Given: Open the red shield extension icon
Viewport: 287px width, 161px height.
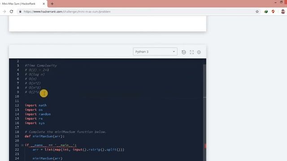Looking at the screenshot, I should click(273, 12).
